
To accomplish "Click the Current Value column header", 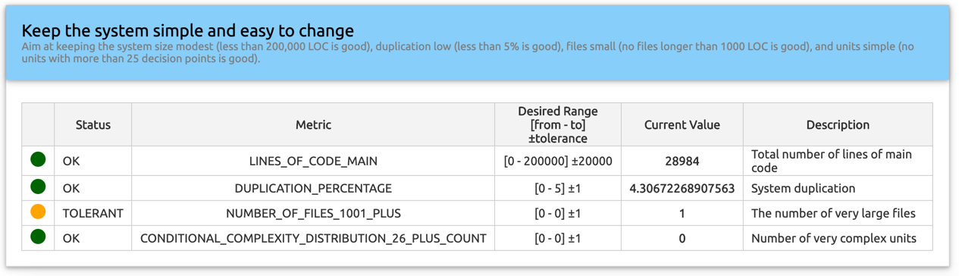I will (682, 124).
